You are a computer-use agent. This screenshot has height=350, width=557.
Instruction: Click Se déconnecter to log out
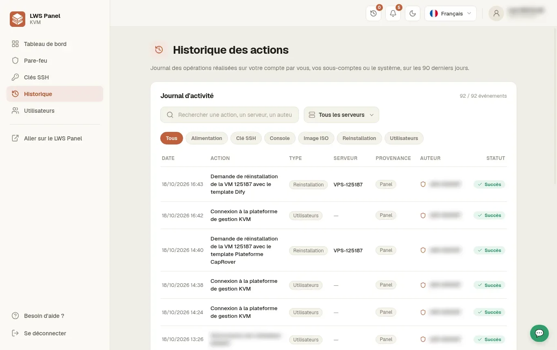(55, 333)
